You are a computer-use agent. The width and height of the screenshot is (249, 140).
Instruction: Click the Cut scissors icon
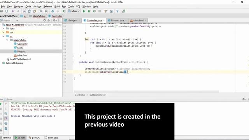pyautogui.click(x=24, y=11)
